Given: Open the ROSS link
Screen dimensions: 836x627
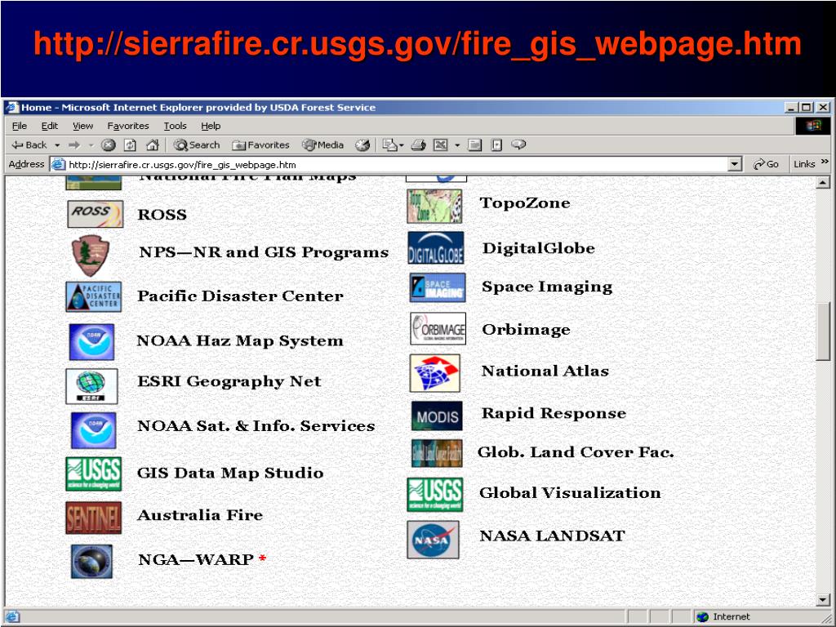Looking at the screenshot, I should point(162,215).
